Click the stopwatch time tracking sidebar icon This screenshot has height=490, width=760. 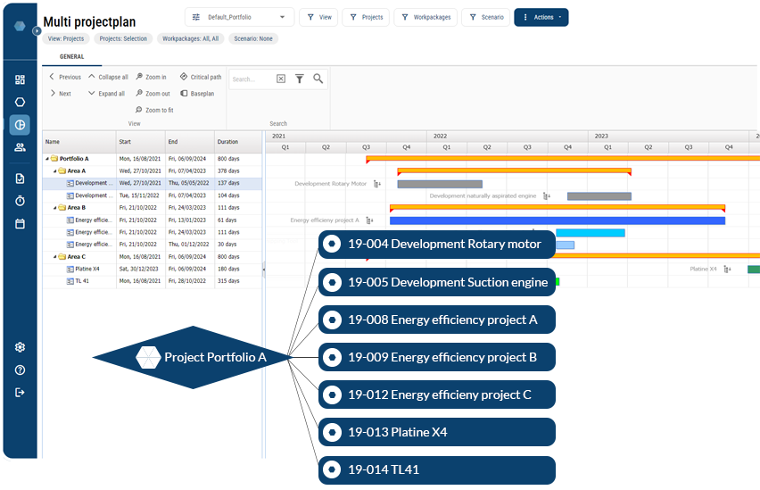click(20, 201)
